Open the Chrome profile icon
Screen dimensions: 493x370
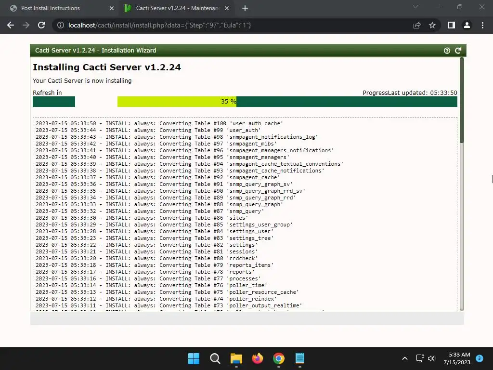(467, 25)
